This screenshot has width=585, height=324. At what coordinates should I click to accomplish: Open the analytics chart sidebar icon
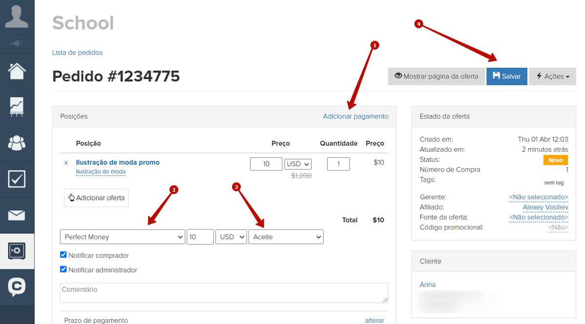tap(17, 107)
